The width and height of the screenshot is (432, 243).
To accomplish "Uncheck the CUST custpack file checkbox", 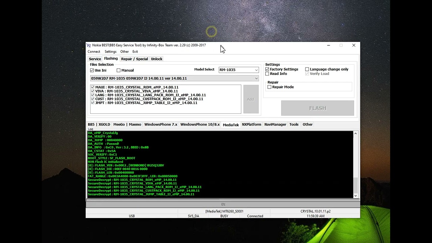I will [x=92, y=99].
